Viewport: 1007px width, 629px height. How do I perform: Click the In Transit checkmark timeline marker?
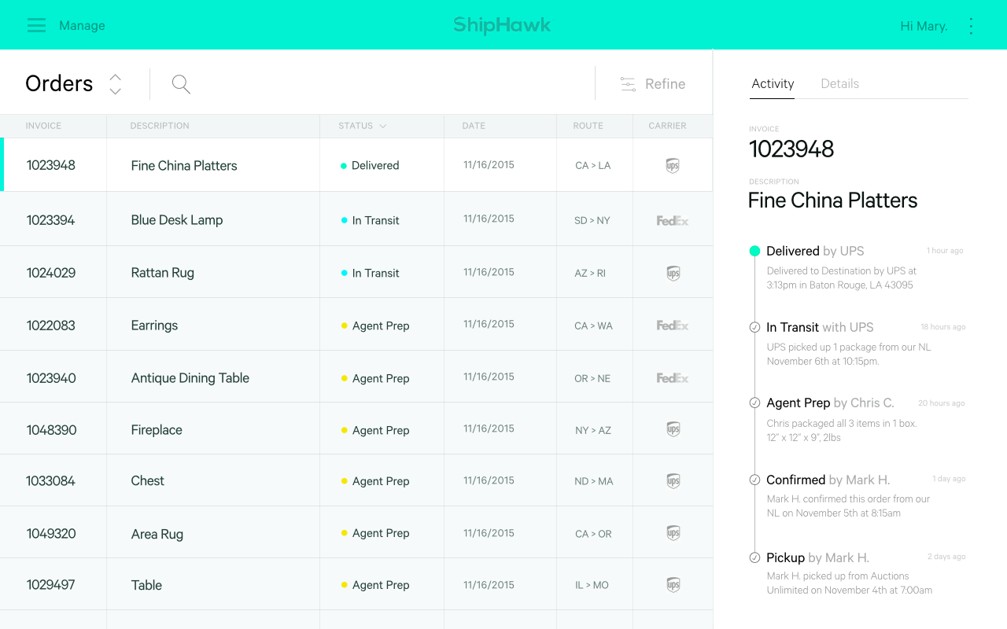[x=754, y=327]
